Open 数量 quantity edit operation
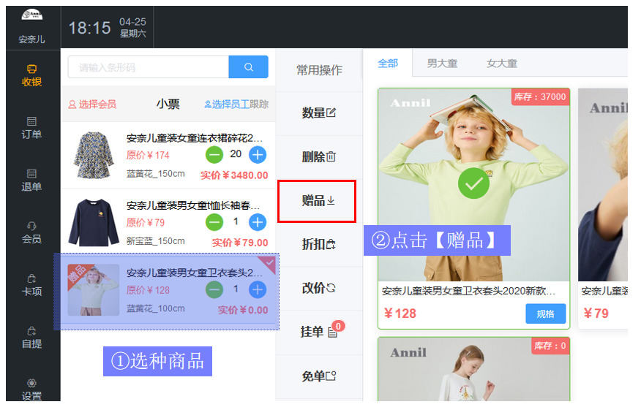The width and height of the screenshot is (641, 418). (318, 113)
